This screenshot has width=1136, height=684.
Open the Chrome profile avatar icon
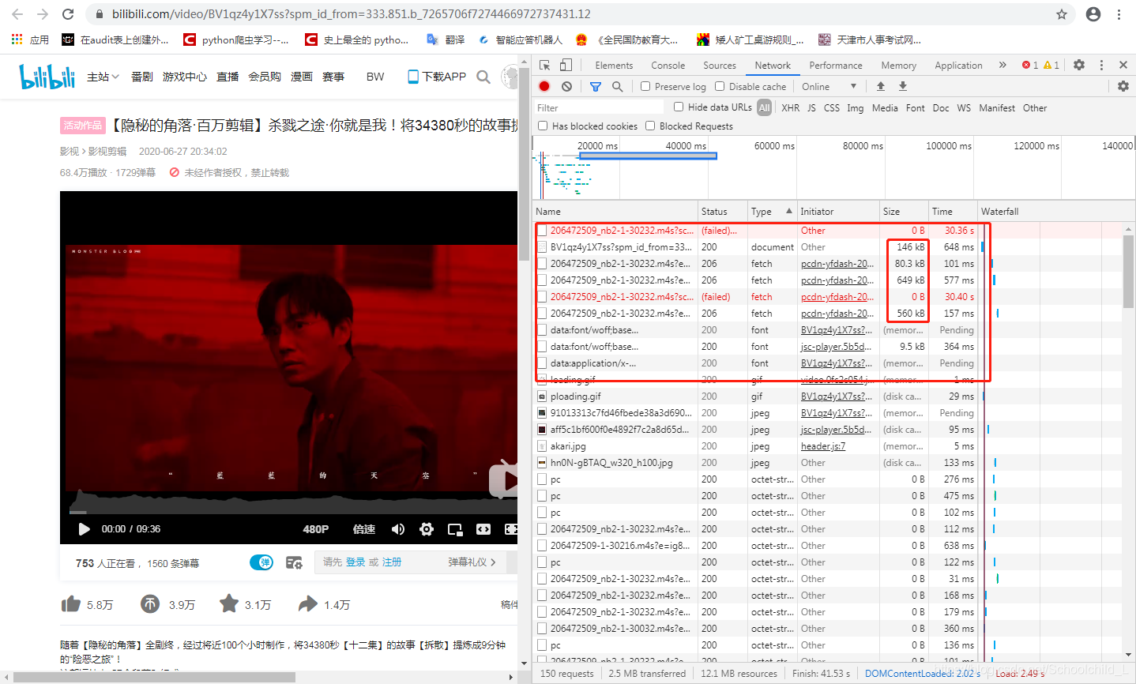1093,14
